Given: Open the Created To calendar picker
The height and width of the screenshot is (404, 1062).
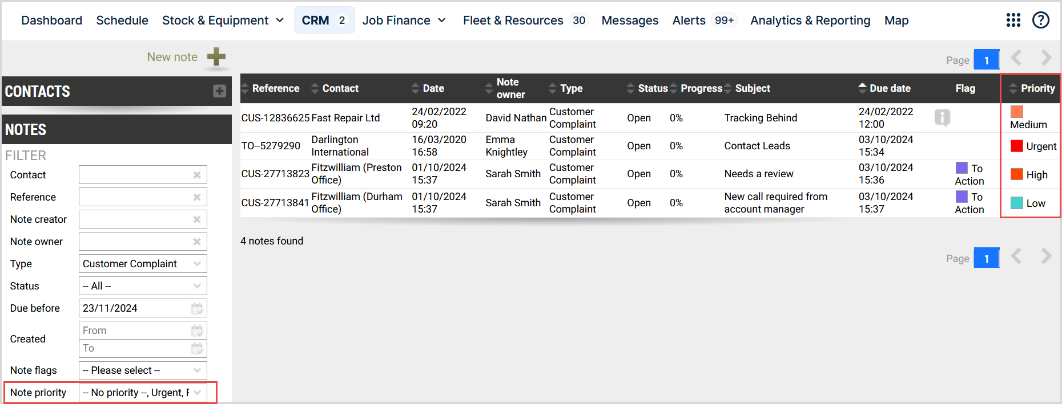Looking at the screenshot, I should tap(197, 348).
